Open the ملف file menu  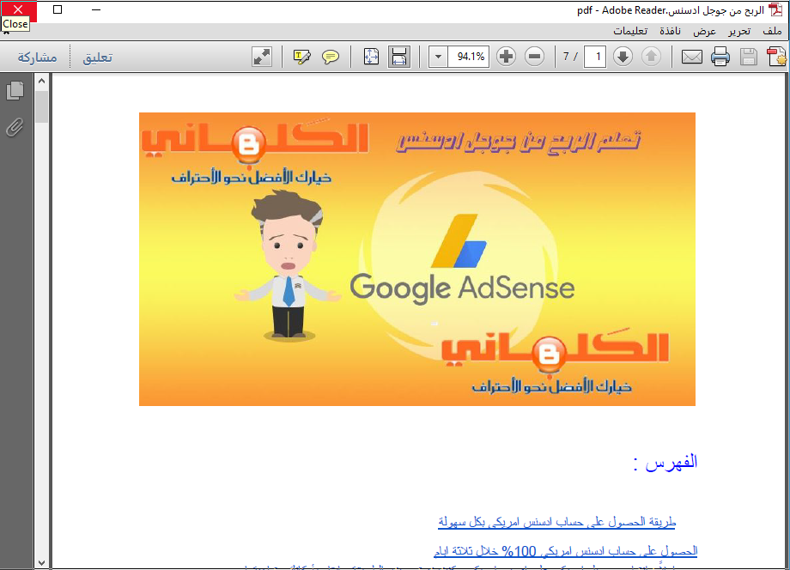(772, 31)
